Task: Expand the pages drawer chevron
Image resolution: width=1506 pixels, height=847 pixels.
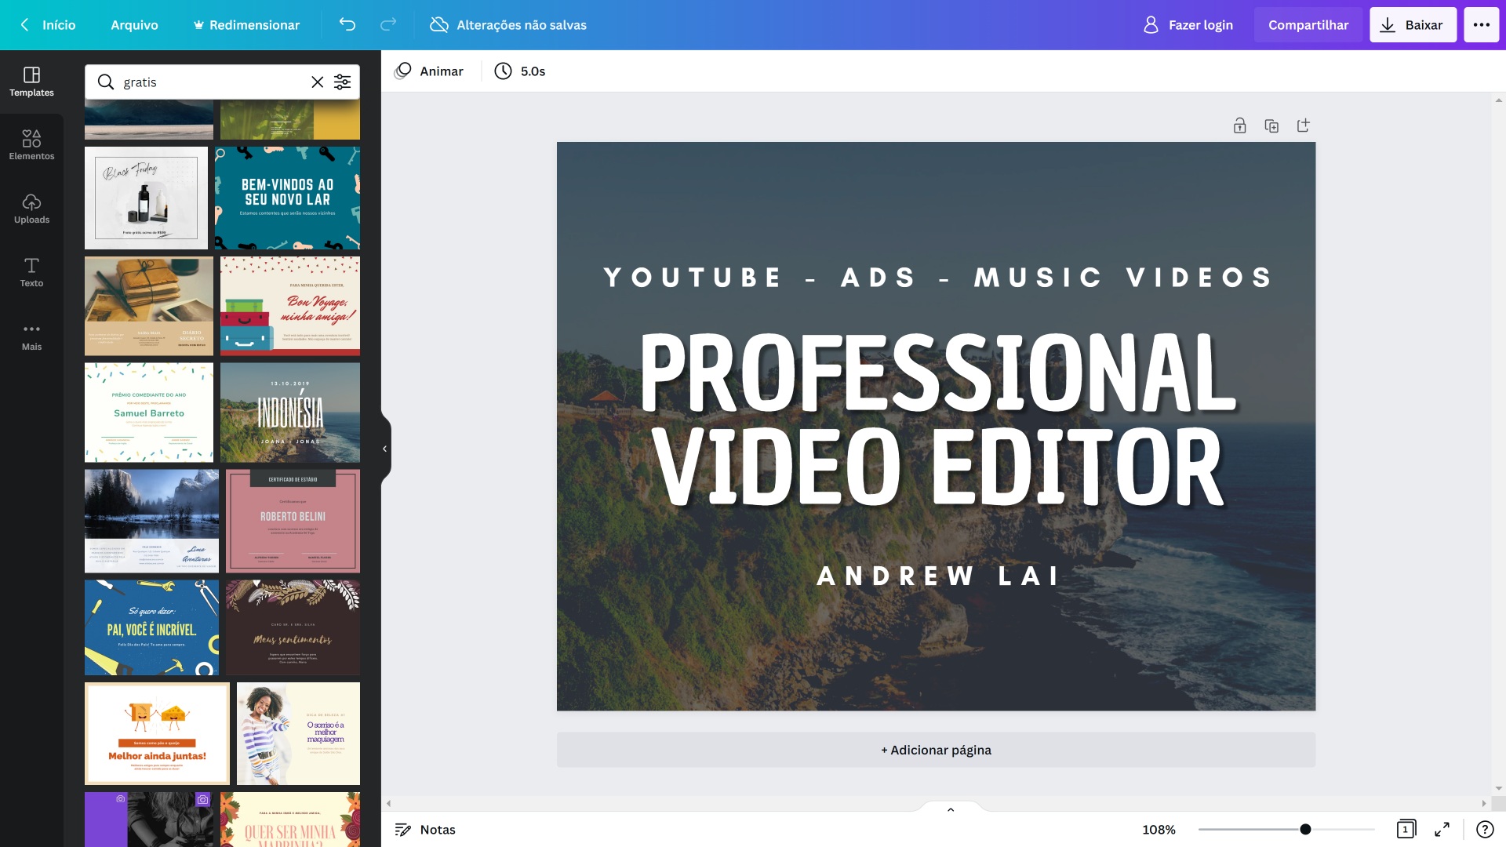Action: [950, 809]
